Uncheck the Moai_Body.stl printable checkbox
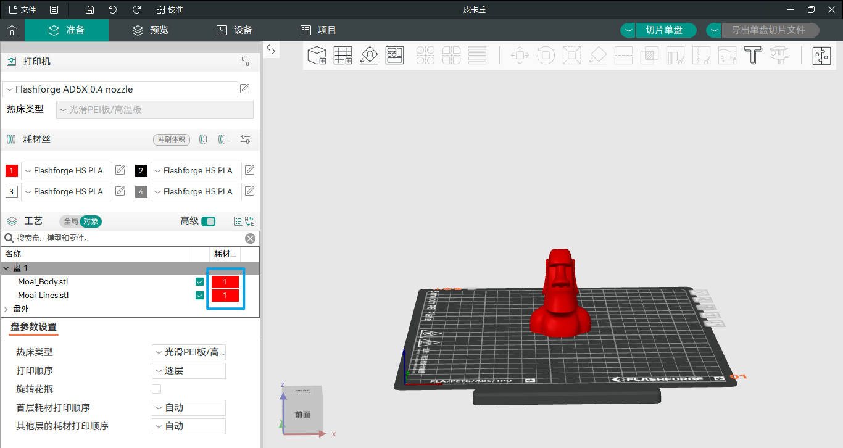Viewport: 843px width, 448px height. pyautogui.click(x=199, y=281)
